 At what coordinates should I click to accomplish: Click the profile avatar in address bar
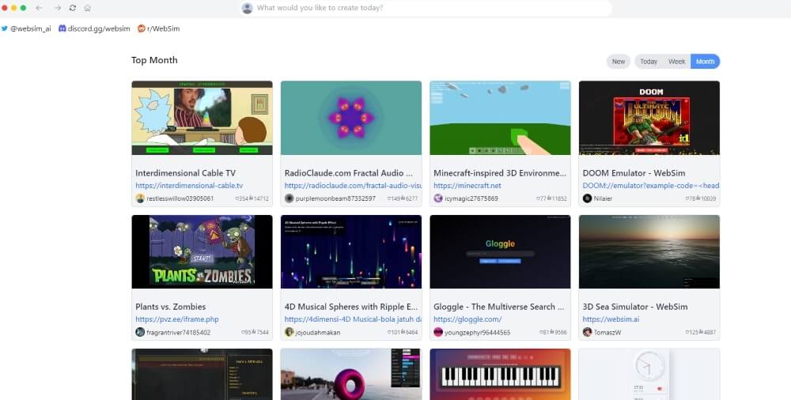(x=248, y=8)
